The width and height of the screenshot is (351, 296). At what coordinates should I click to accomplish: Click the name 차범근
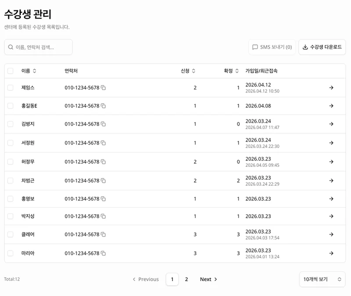[x=28, y=180]
